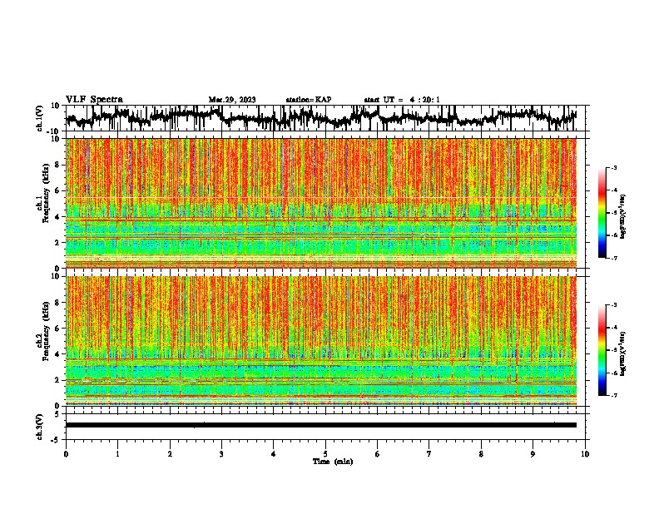Click time axis tick label "9"
Viewport: 659px width, 509px height.
[x=533, y=454]
